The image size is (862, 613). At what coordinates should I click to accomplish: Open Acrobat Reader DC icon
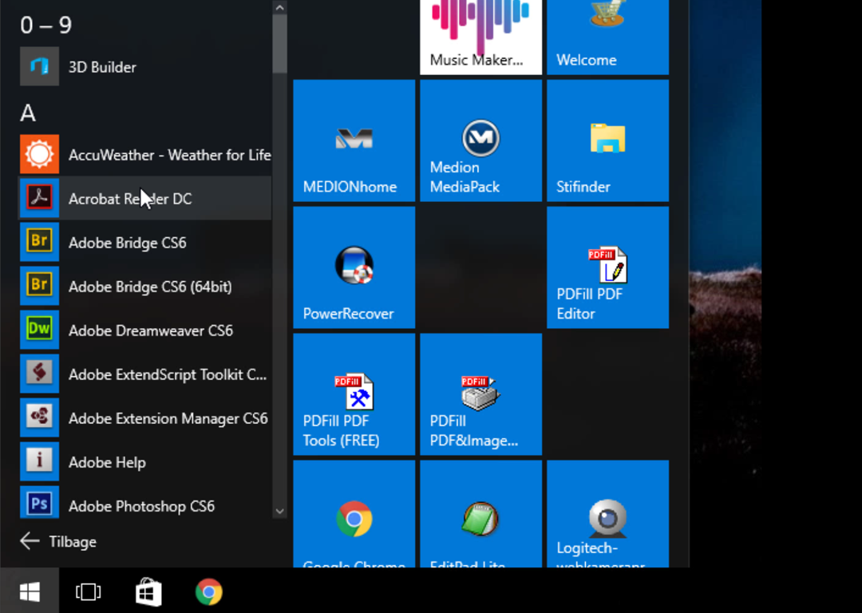coord(40,198)
